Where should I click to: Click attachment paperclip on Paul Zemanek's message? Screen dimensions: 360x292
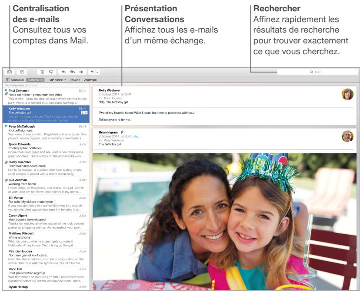6,94
